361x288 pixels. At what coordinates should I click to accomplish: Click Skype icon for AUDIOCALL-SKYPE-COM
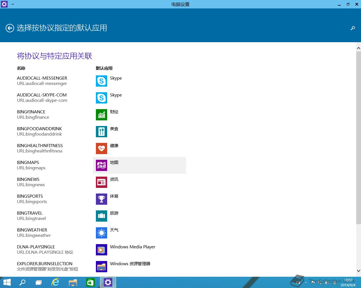102,98
